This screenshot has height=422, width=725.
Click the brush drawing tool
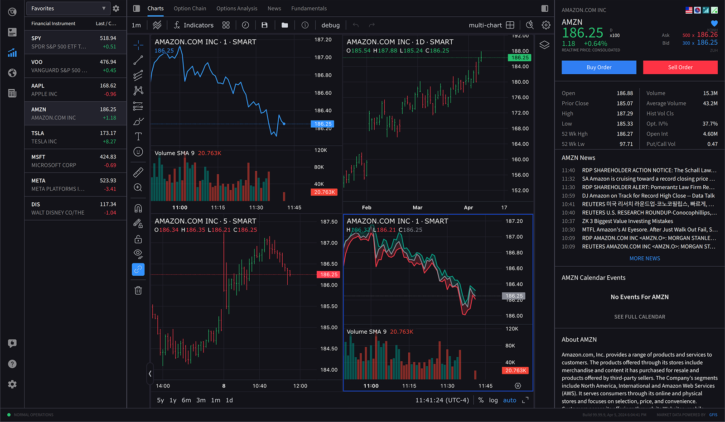138,121
